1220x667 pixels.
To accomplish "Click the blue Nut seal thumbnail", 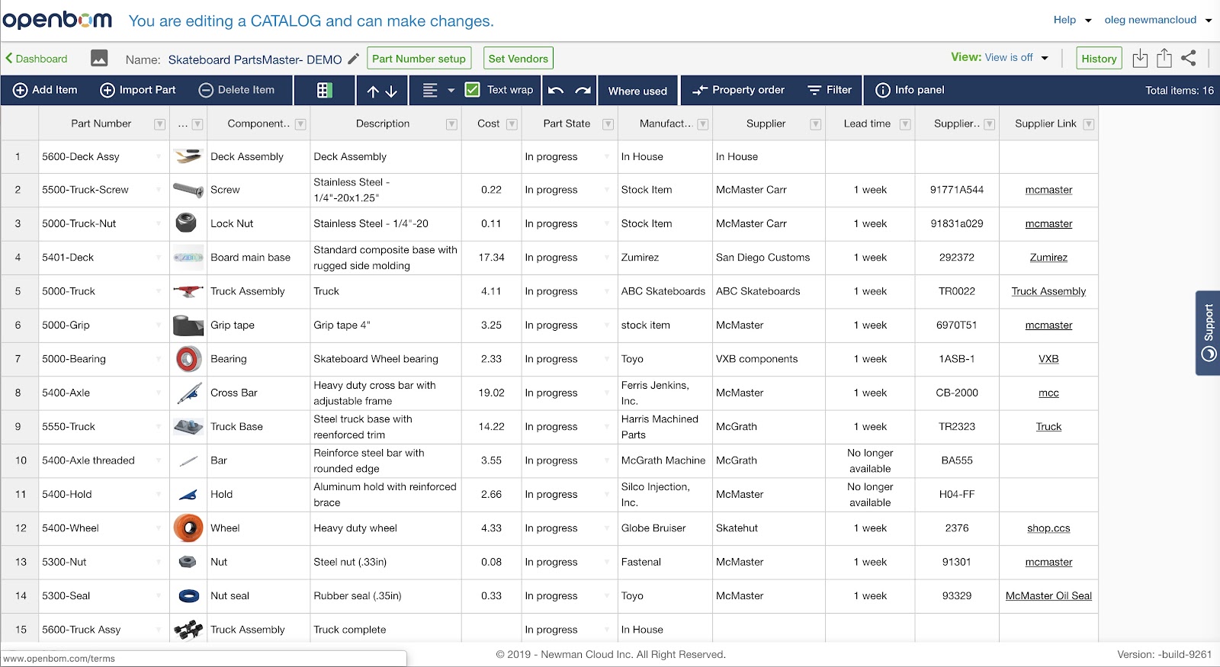I will coord(188,595).
